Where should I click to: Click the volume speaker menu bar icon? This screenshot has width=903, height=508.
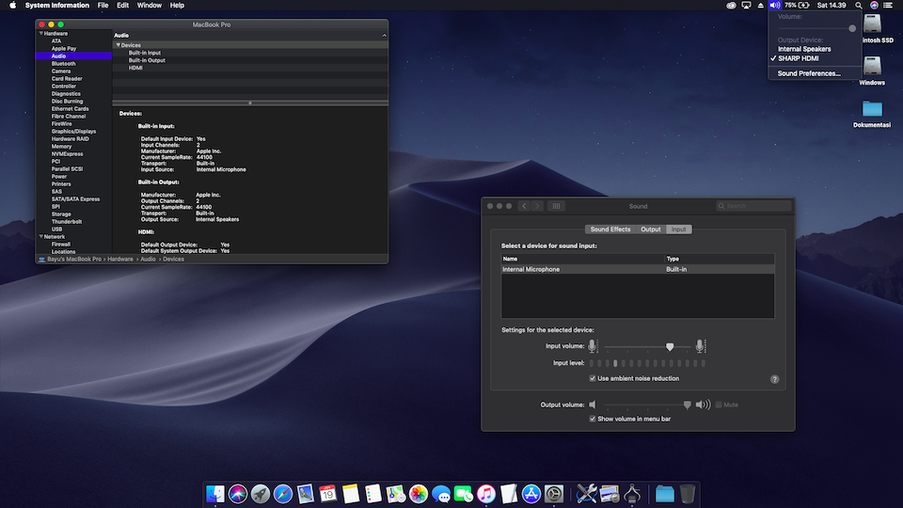775,6
